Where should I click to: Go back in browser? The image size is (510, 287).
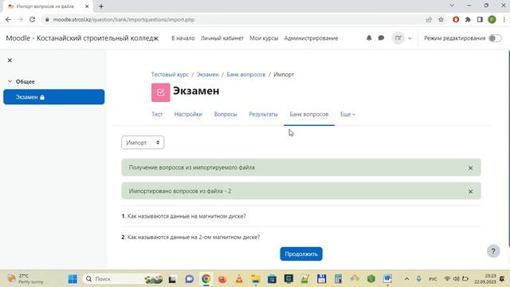click(8, 19)
